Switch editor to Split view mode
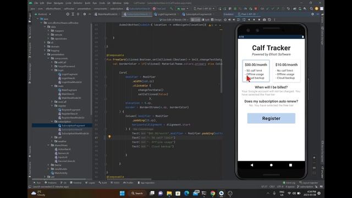This screenshot has height=198, width=352. click(206, 20)
